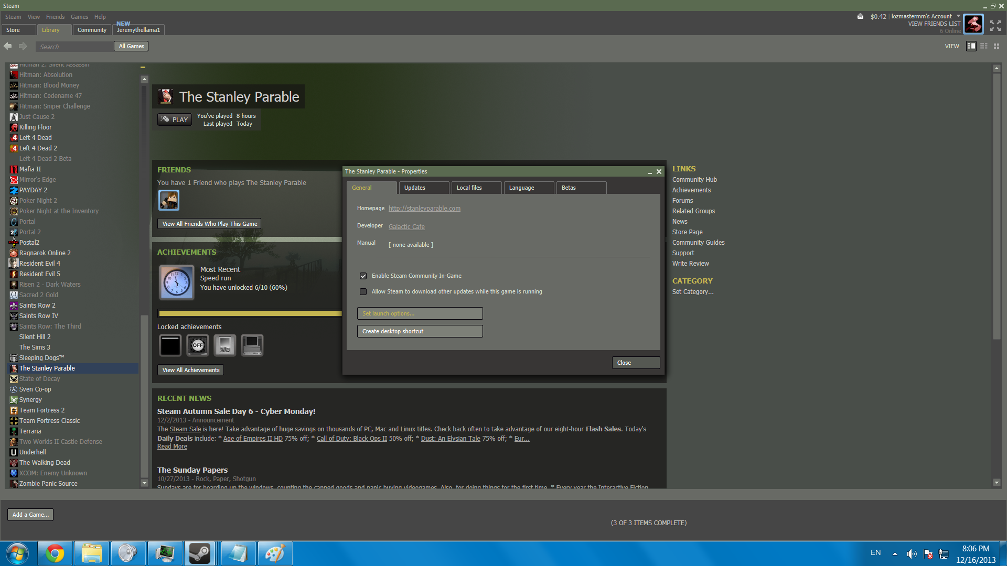Enter Big Picture fullscreen mode

pyautogui.click(x=995, y=25)
